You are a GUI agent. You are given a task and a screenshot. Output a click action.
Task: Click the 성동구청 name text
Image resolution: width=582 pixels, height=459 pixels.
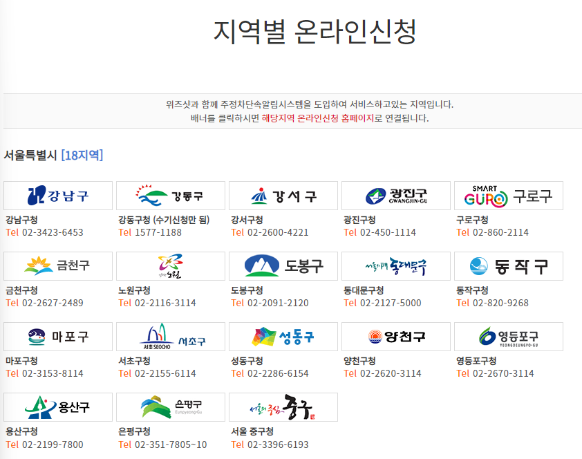click(x=247, y=361)
